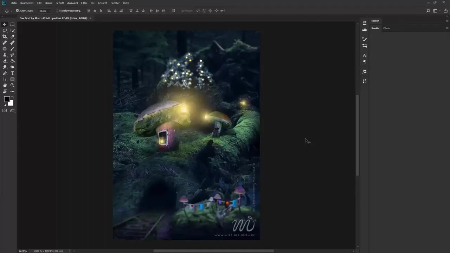This screenshot has width=450, height=253.
Task: Select the Quick Selection tool
Action: pyautogui.click(x=13, y=31)
